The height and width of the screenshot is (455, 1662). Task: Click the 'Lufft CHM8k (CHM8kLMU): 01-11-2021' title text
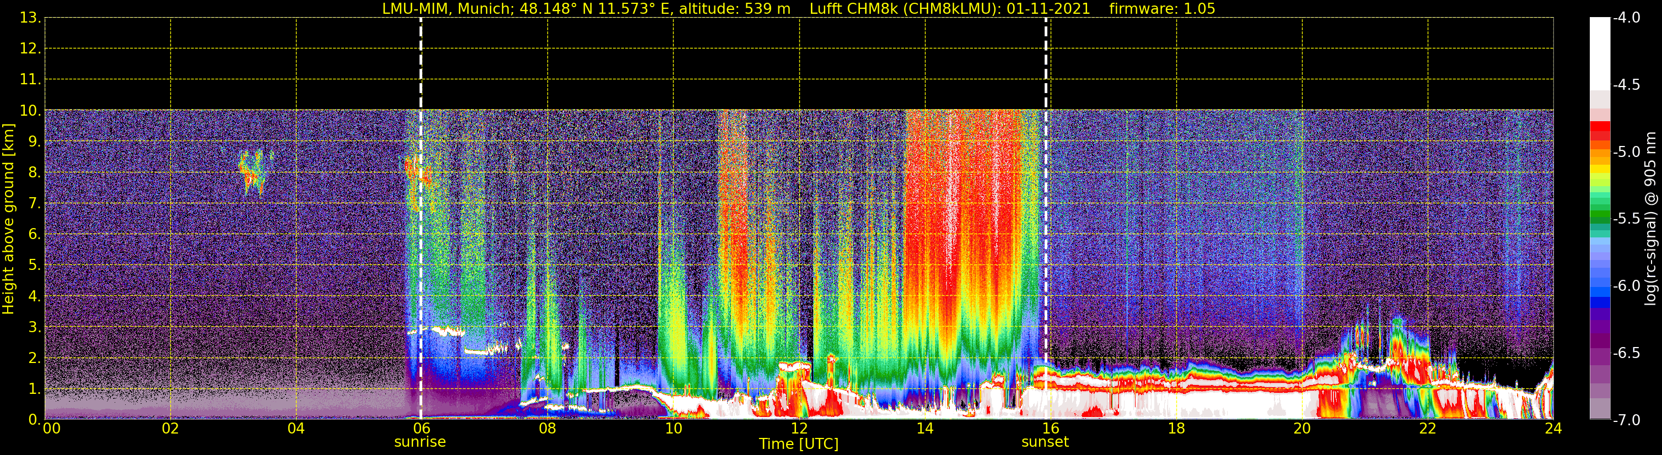tap(950, 9)
